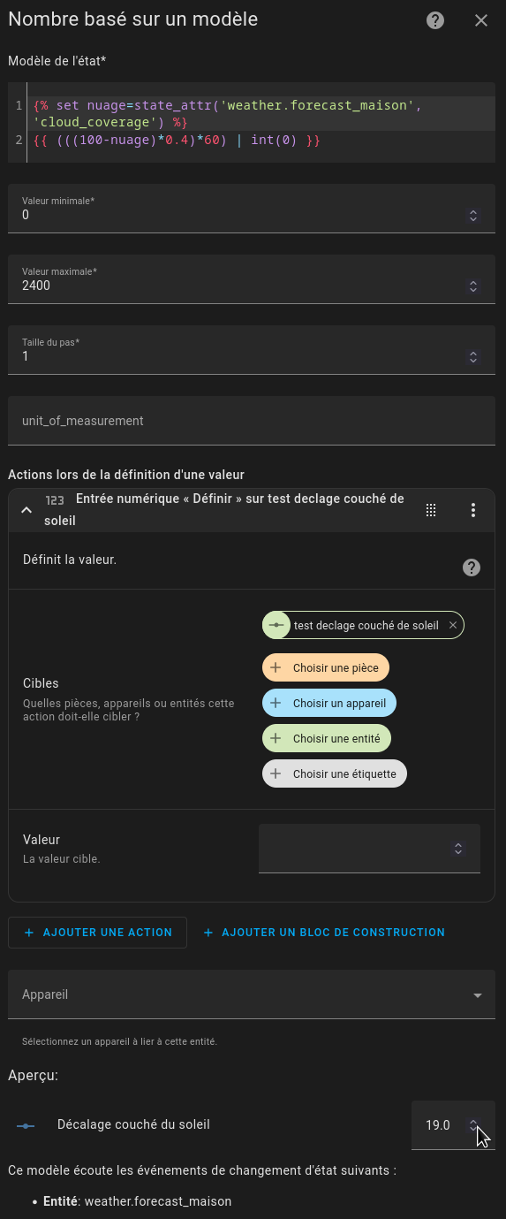This screenshot has width=506, height=1219.
Task: Select Choisir un appareil chip
Action: (x=329, y=703)
